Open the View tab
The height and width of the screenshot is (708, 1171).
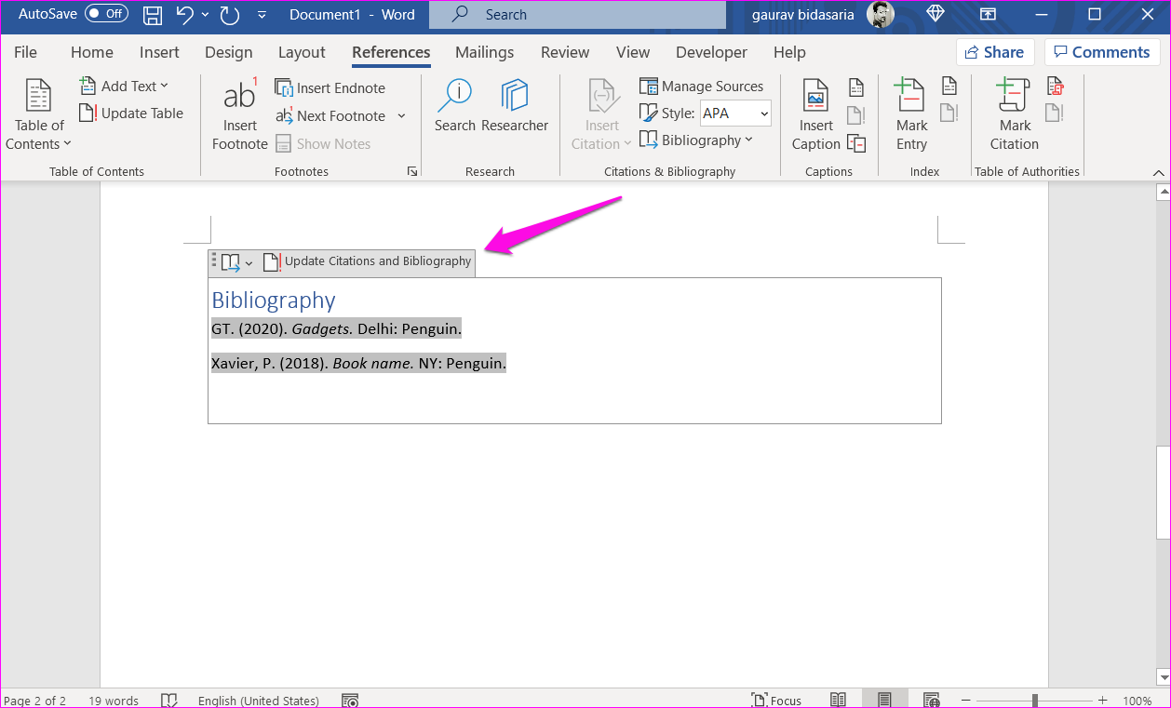pos(633,52)
